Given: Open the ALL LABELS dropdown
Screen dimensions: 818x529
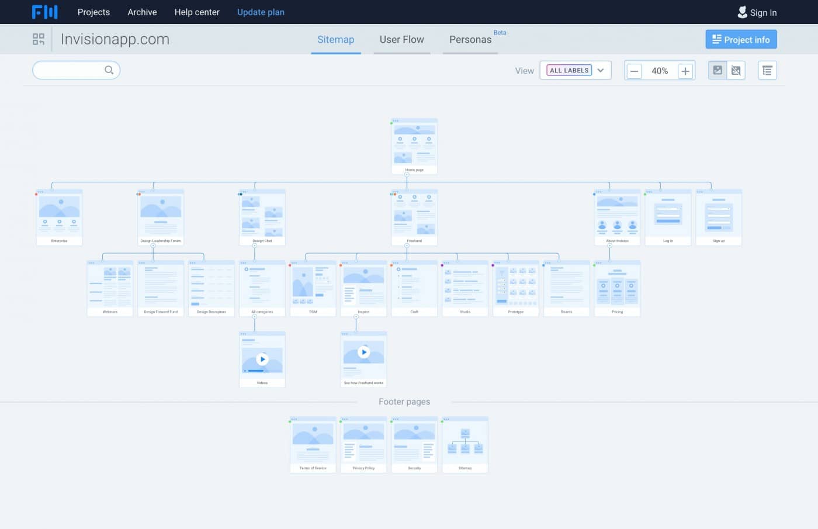Looking at the screenshot, I should tap(569, 70).
